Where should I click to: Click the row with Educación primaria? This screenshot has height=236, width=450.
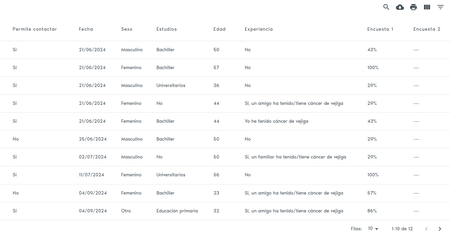point(177,211)
